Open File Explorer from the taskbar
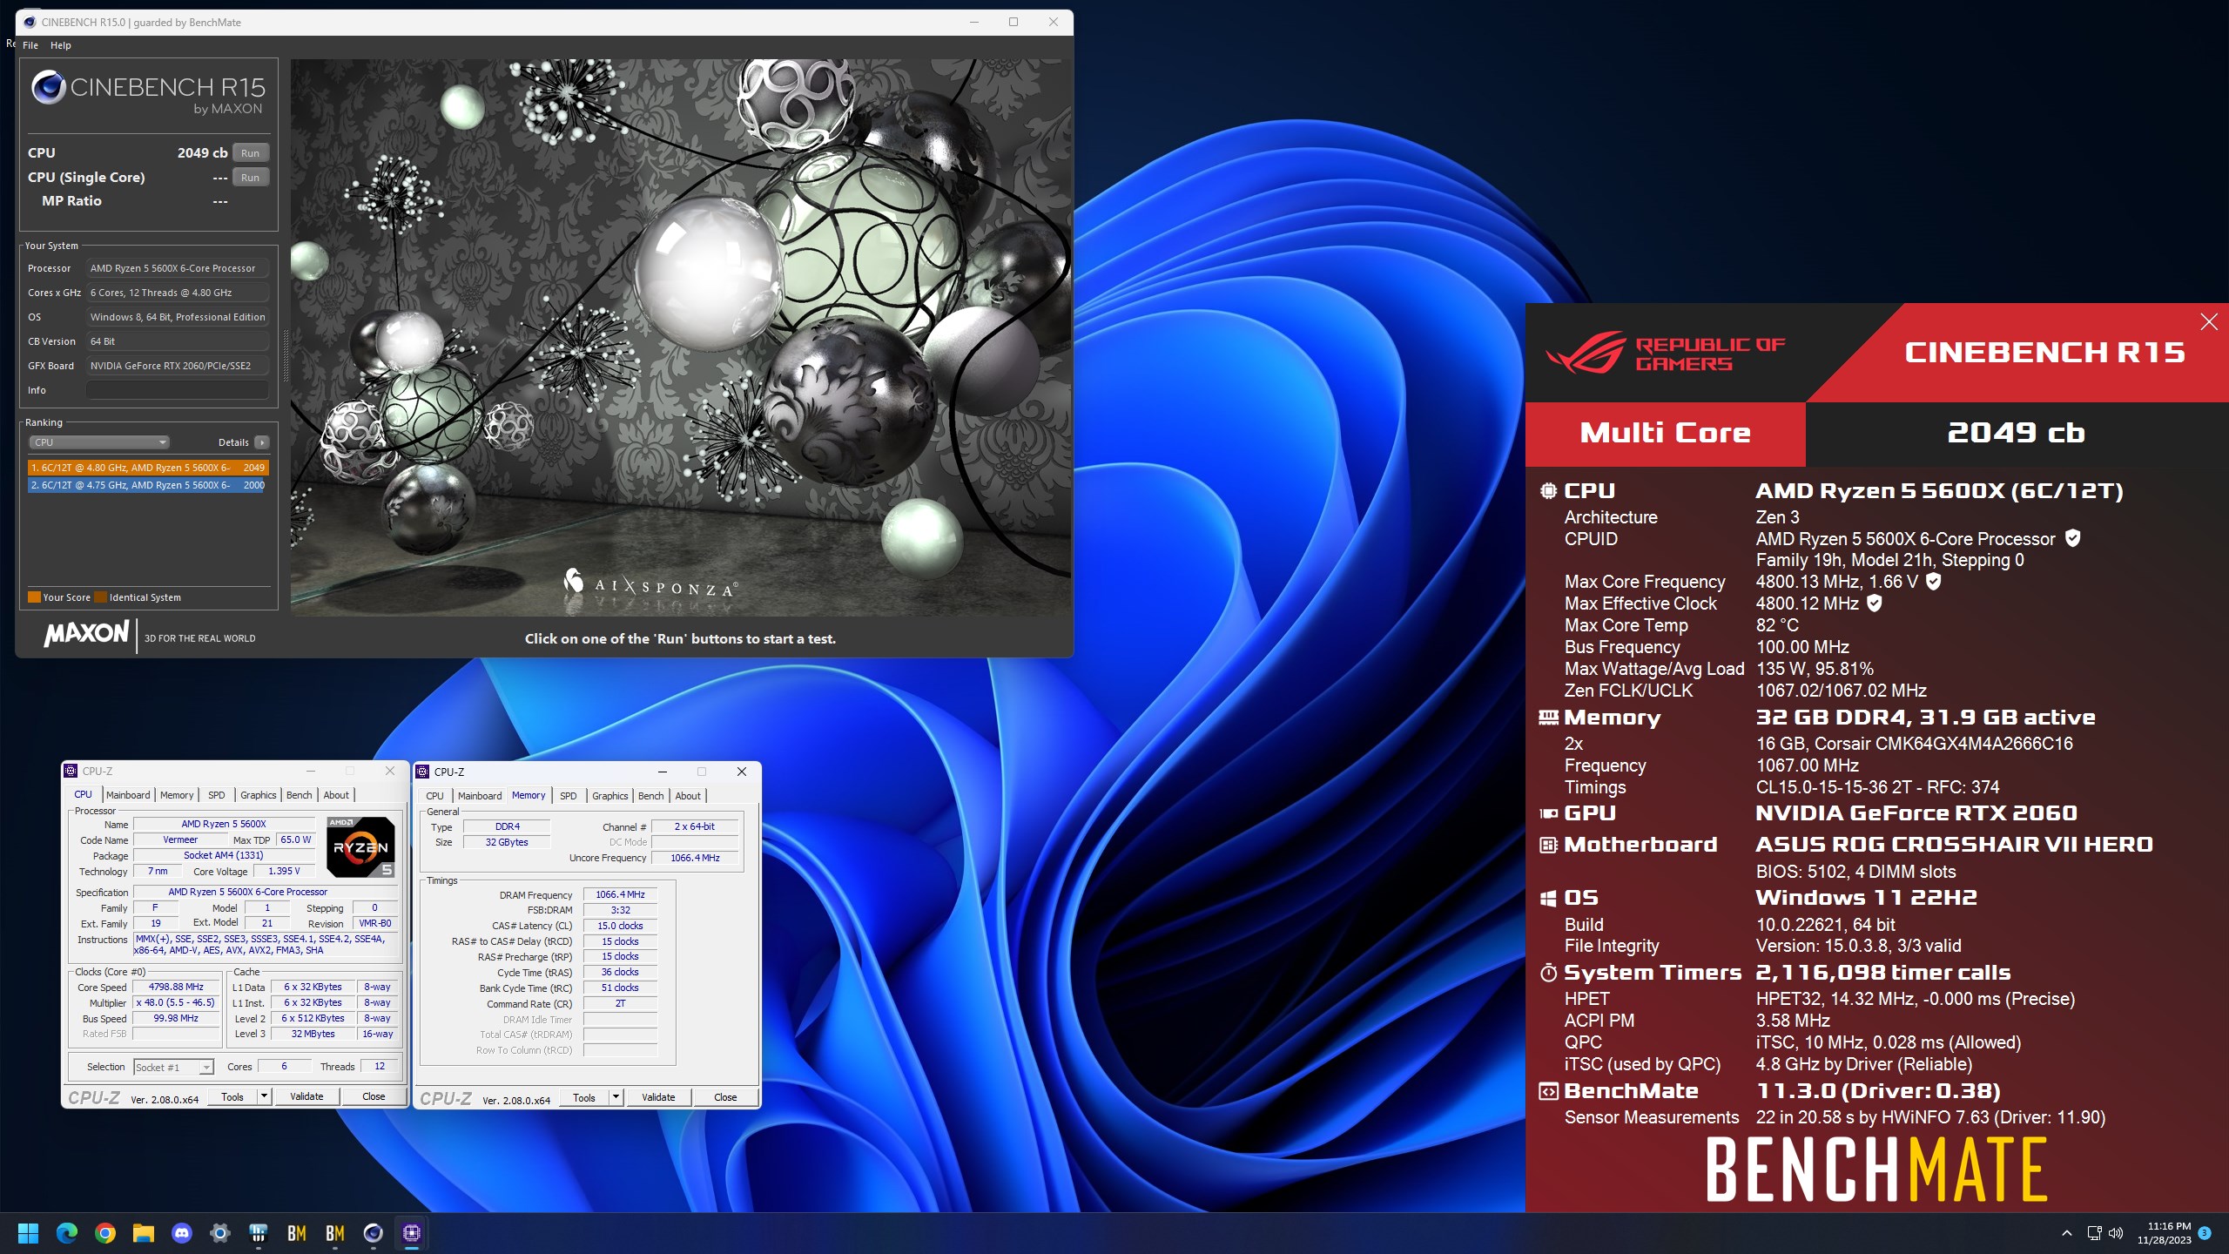The height and width of the screenshot is (1254, 2229). (143, 1233)
